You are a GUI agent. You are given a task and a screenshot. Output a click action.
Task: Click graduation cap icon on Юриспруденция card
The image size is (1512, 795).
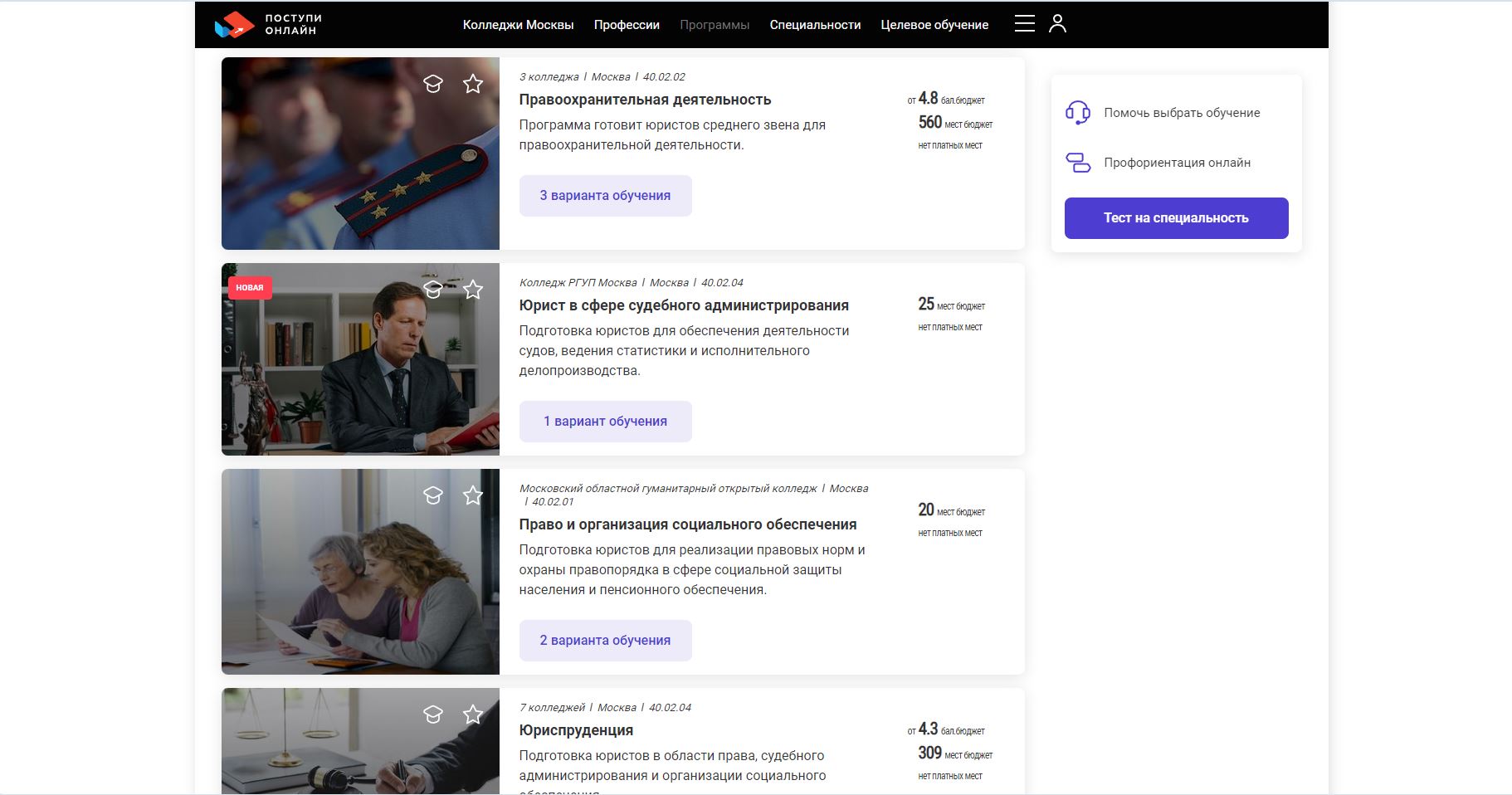click(x=433, y=715)
